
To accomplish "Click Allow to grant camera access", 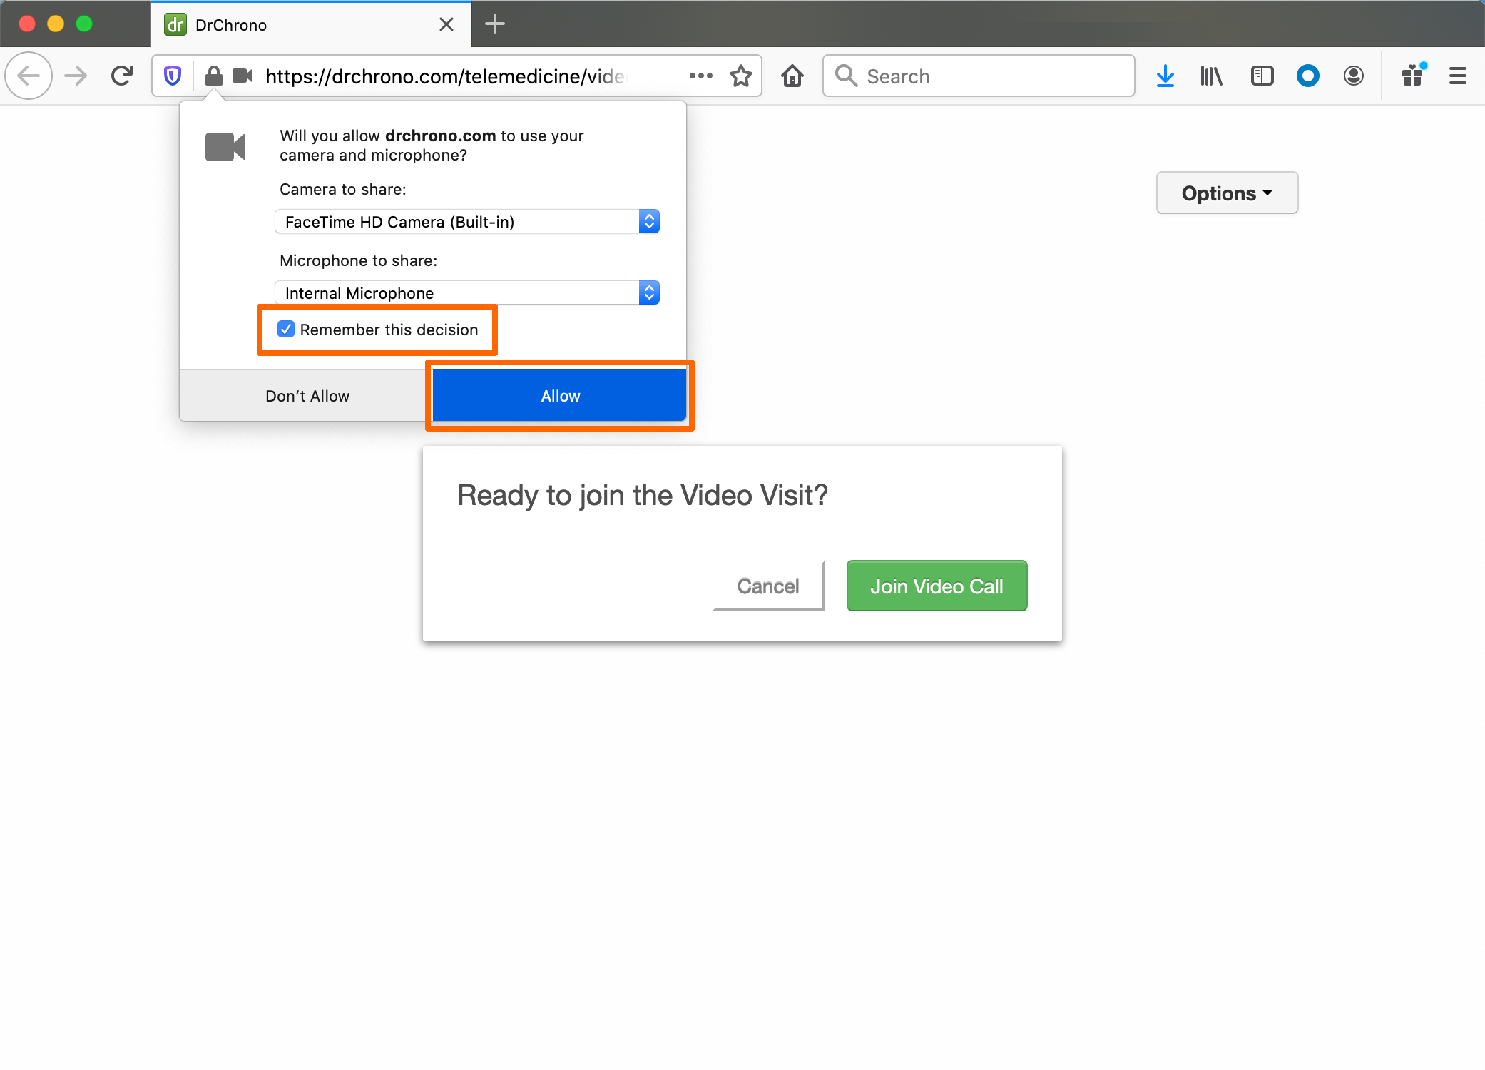I will 560,395.
